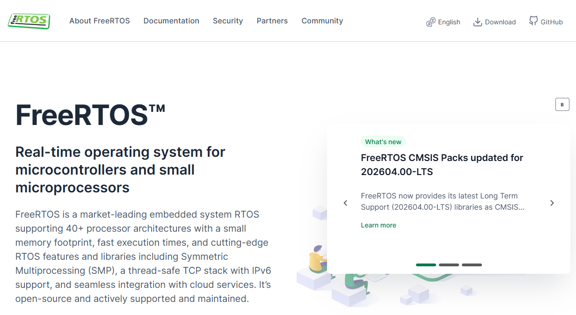The height and width of the screenshot is (315, 576).
Task: Select the third carousel indicator bar
Action: (472, 265)
